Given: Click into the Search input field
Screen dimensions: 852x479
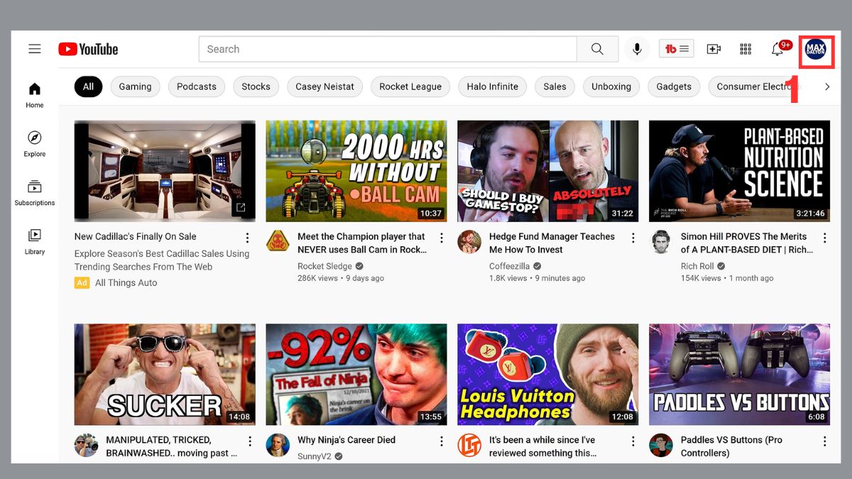Looking at the screenshot, I should coord(388,49).
